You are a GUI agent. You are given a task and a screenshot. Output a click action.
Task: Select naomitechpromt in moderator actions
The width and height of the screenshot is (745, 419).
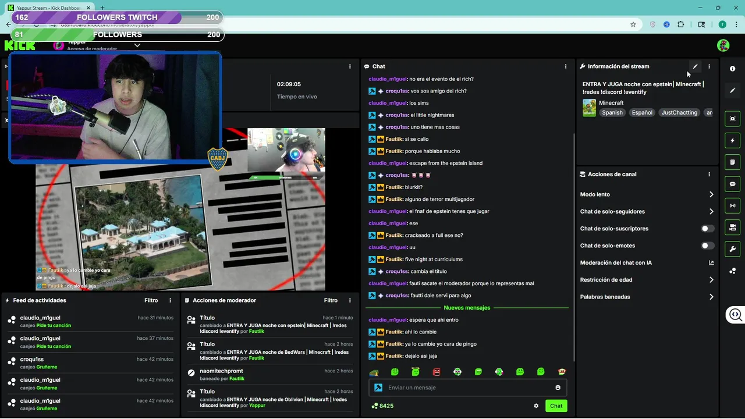click(x=221, y=371)
